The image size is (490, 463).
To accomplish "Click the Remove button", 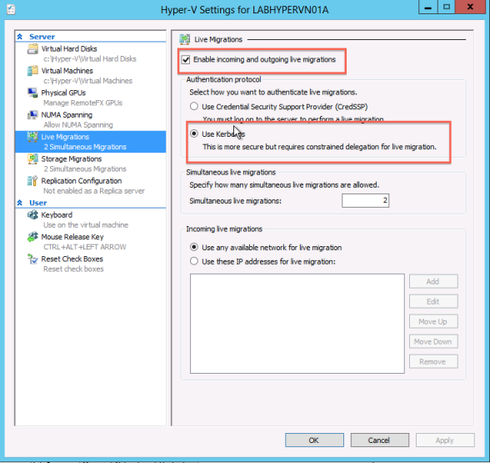I will pyautogui.click(x=433, y=362).
